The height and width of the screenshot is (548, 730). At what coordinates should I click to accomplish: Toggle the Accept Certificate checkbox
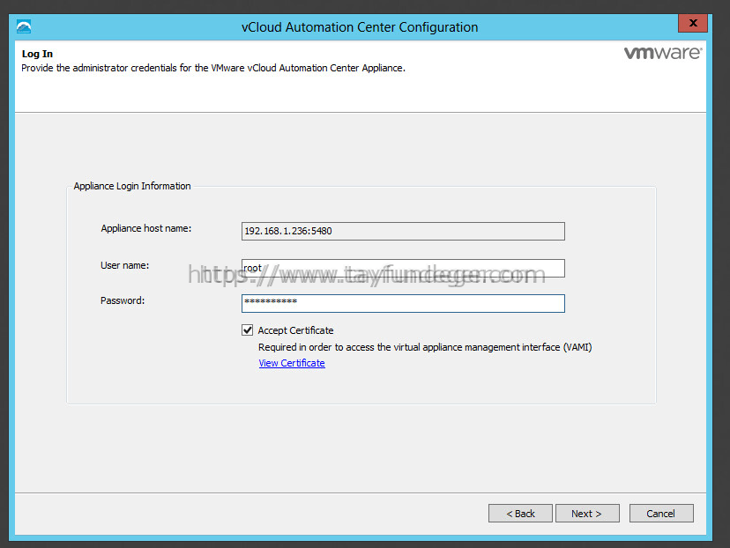pyautogui.click(x=247, y=330)
